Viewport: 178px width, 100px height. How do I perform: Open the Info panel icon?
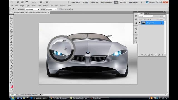click(x=136, y=23)
